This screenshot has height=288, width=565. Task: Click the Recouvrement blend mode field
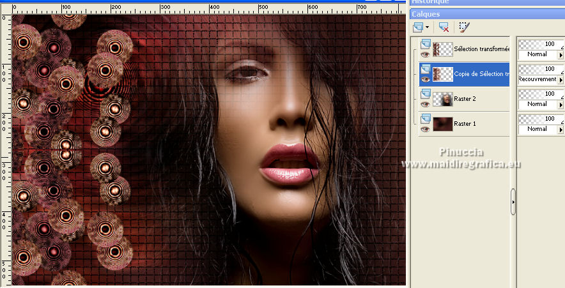538,79
